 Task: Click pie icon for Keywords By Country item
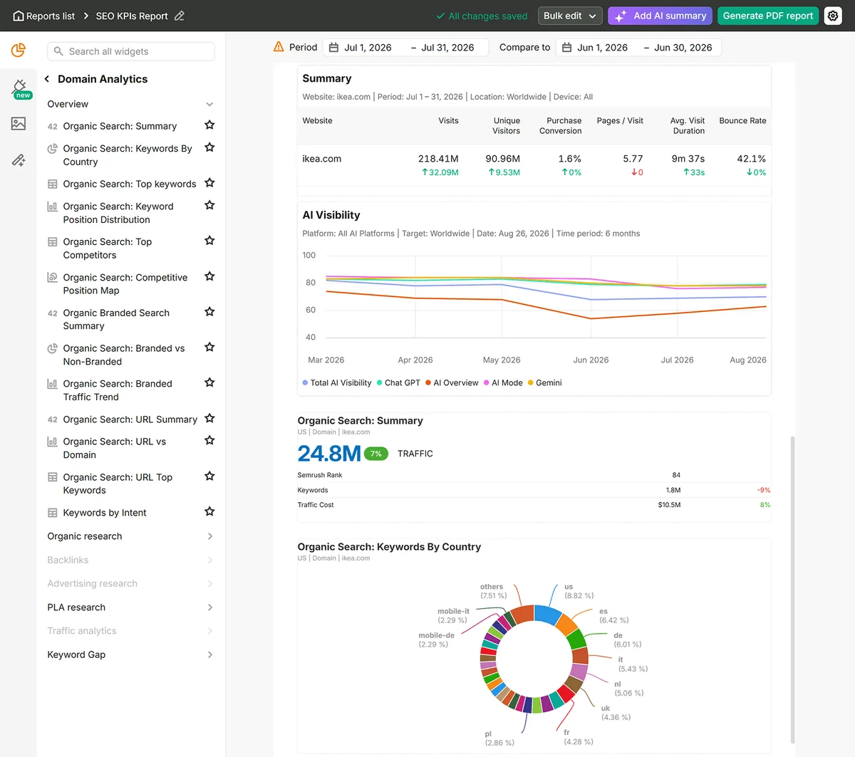[x=53, y=149]
